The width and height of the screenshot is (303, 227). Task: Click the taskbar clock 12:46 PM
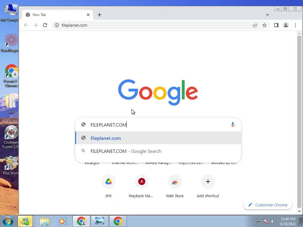click(x=288, y=221)
